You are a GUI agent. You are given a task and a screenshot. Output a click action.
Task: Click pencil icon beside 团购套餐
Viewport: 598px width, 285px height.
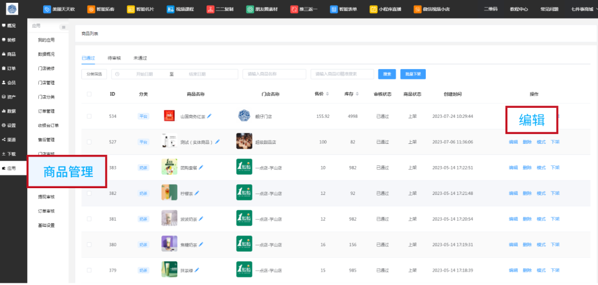[201, 167]
